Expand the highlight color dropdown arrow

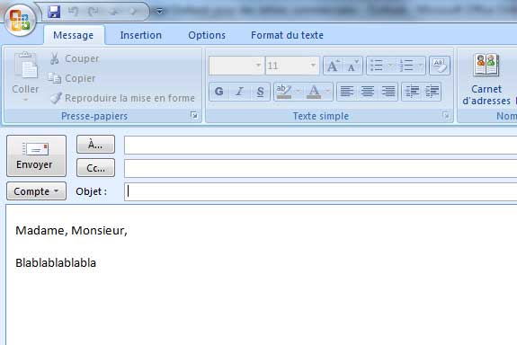pyautogui.click(x=299, y=92)
